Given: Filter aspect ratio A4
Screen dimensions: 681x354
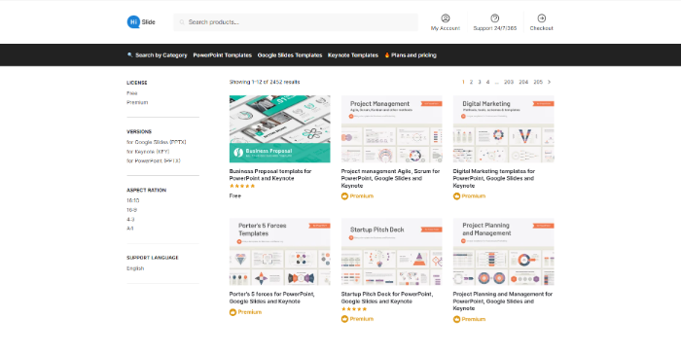Looking at the screenshot, I should [130, 229].
